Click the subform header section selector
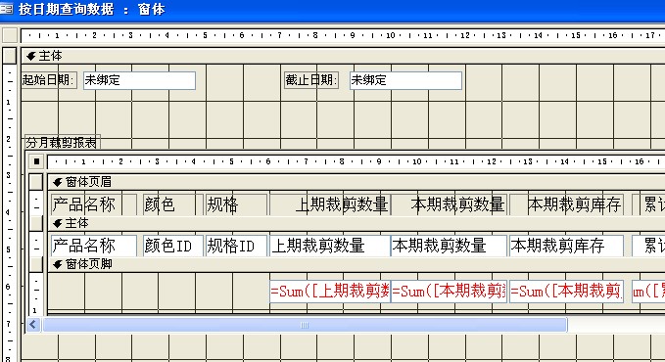 pyautogui.click(x=36, y=182)
